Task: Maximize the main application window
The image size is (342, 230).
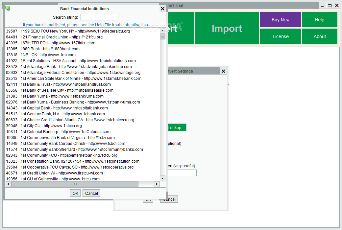Action: tap(330, 6)
